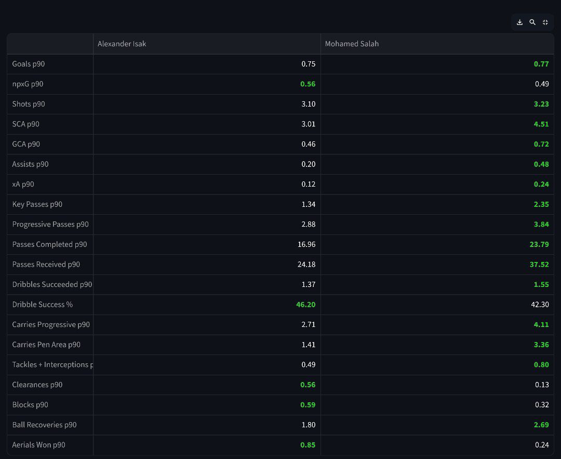Screen dimensions: 561x459
Task: Open the table search icon
Action: 532,22
